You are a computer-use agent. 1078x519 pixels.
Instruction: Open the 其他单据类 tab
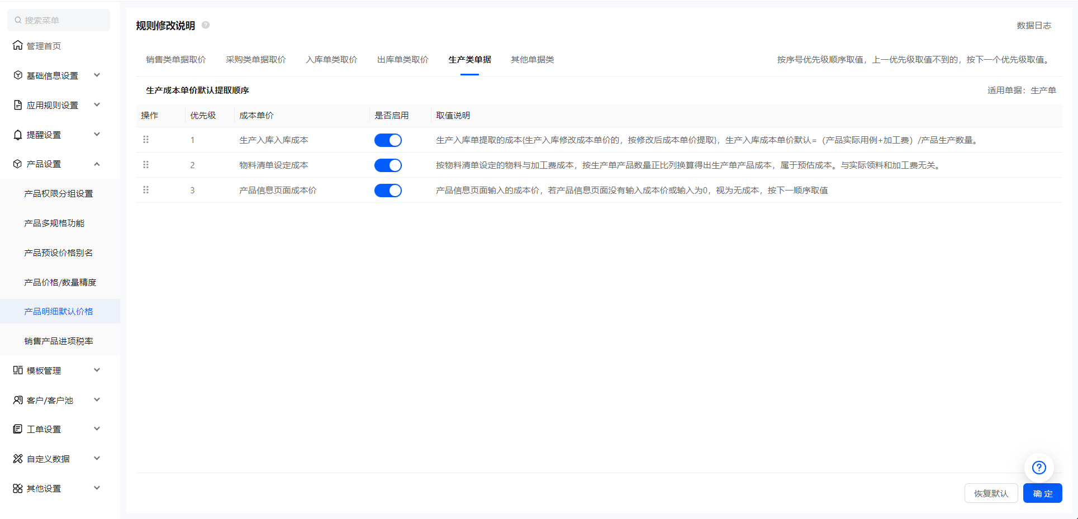click(532, 60)
